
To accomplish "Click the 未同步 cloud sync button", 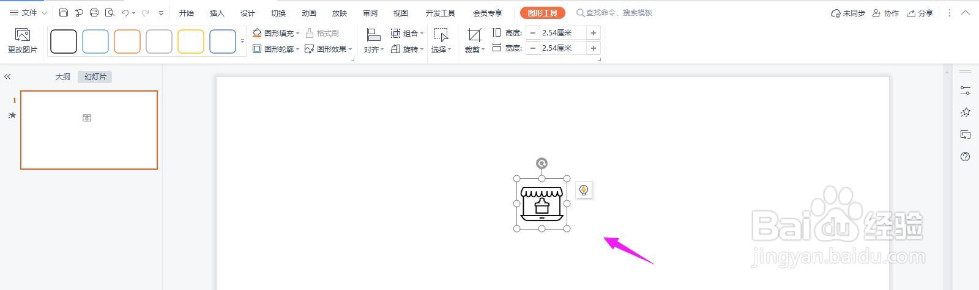I will pyautogui.click(x=848, y=13).
